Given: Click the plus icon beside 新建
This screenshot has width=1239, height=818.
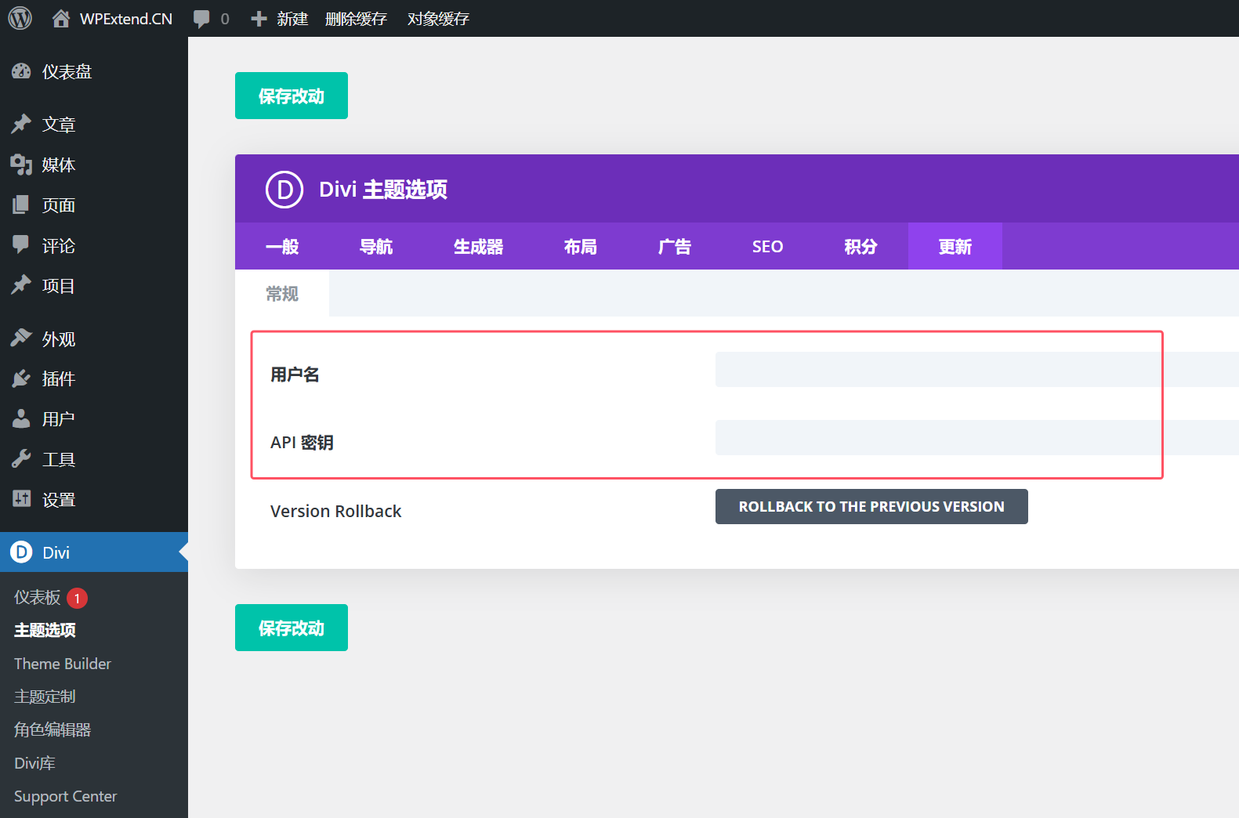Looking at the screenshot, I should (x=259, y=19).
